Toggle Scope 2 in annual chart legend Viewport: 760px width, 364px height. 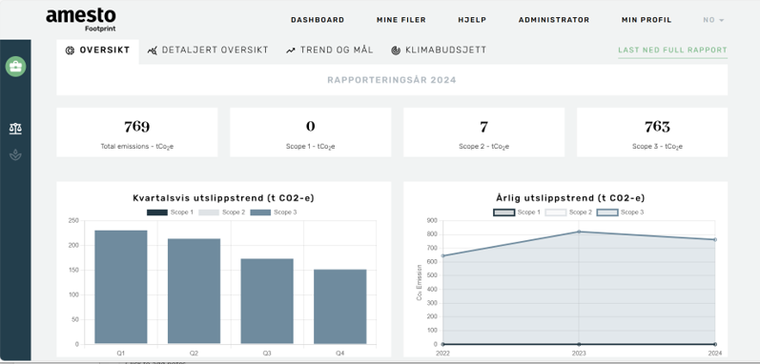pos(568,212)
